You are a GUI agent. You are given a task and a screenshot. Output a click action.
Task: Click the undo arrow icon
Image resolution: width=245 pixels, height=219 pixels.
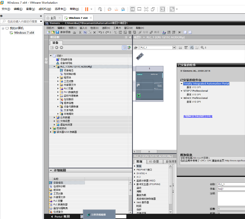[100, 32]
